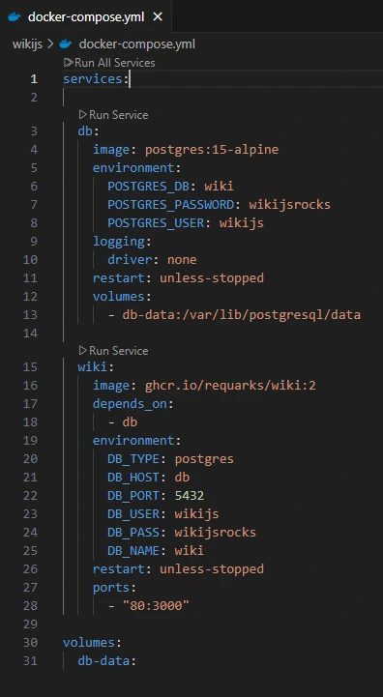Click the POSTGRES_PASSWORD key on line 7

tap(171, 205)
